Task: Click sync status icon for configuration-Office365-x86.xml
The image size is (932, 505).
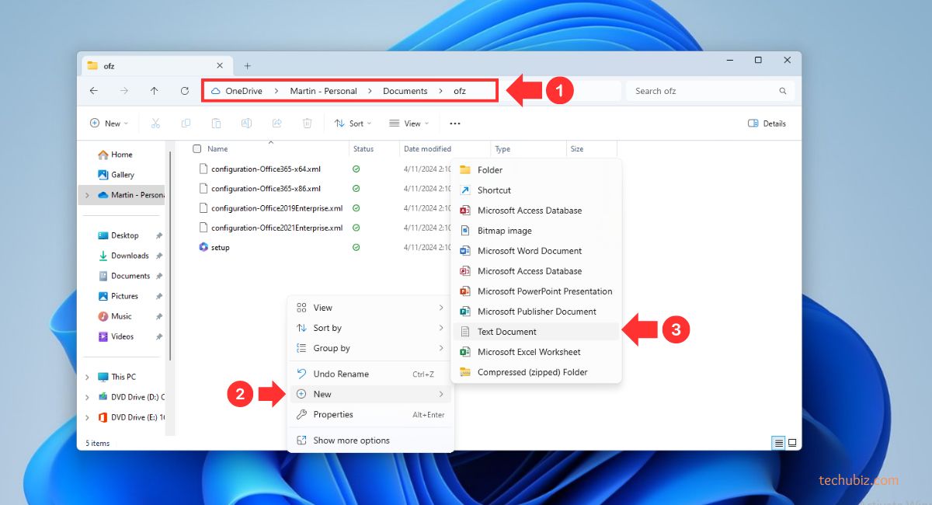Action: [356, 188]
